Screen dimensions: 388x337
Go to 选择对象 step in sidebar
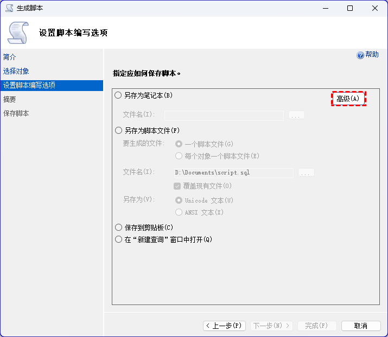point(16,71)
